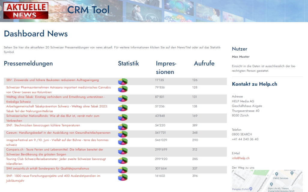The image size is (308, 192).
Task: Select Aufrufe value 126
Action: point(195,80)
